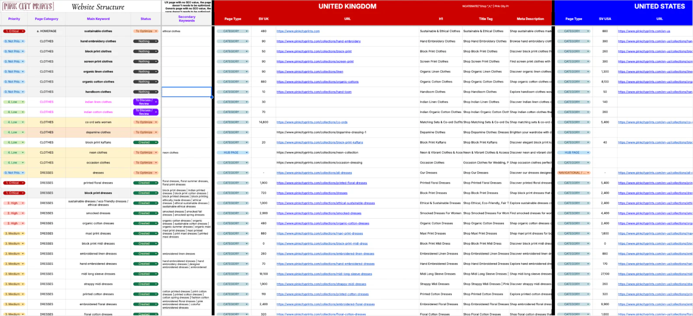
Task: Select the H1 cell 'Dopamine Clothes'
Action: [x=440, y=132]
